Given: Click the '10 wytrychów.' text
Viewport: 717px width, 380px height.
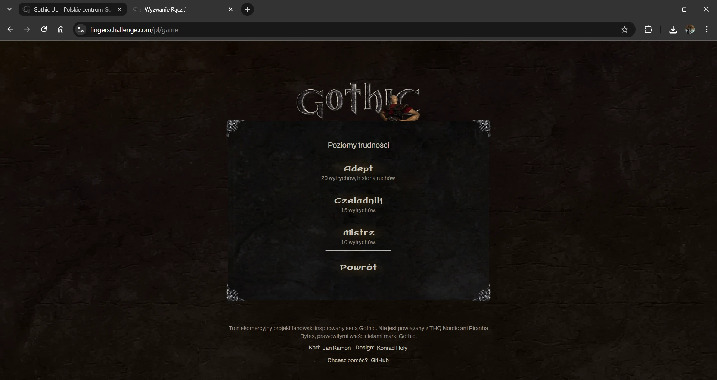Looking at the screenshot, I should coord(358,242).
